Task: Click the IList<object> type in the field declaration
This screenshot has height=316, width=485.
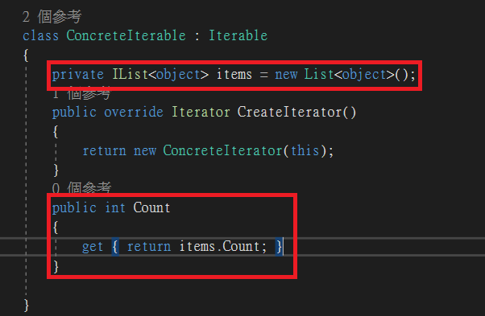Action: (x=160, y=74)
